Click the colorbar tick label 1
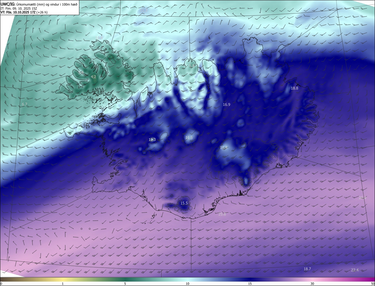 [x=63, y=284]
